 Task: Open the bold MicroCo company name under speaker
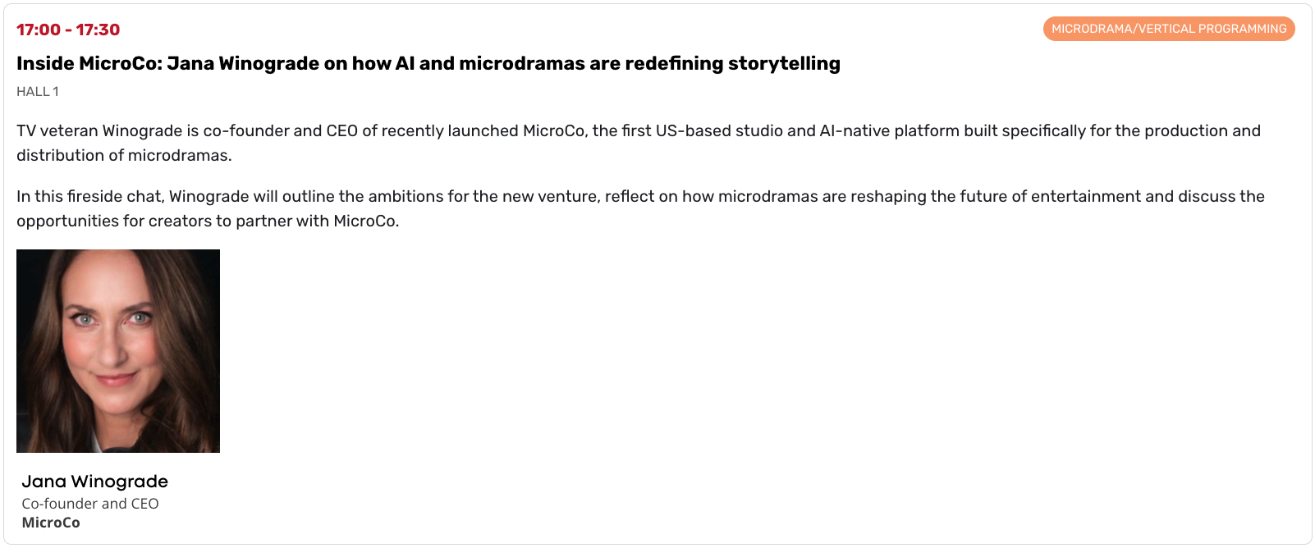(51, 523)
